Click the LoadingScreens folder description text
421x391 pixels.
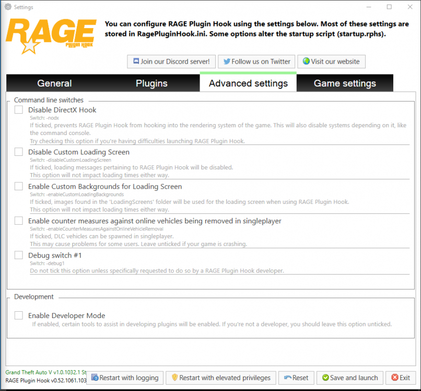(189, 202)
